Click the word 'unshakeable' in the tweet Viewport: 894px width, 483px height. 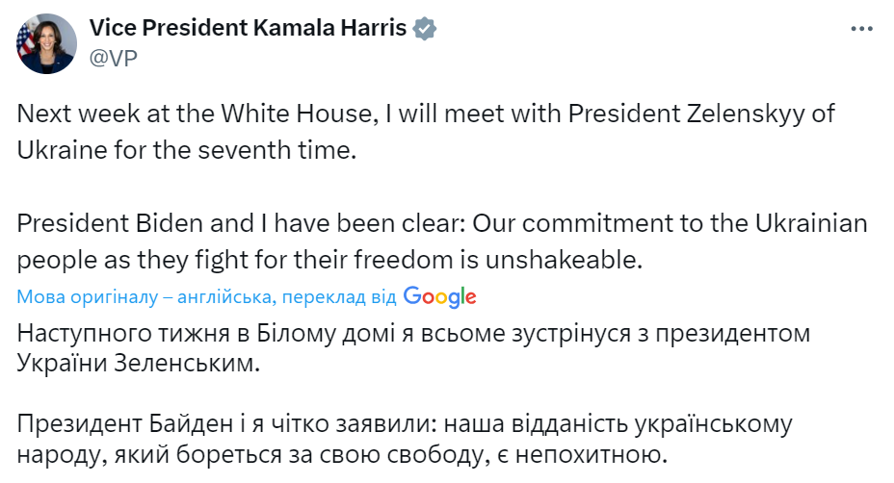(582, 260)
